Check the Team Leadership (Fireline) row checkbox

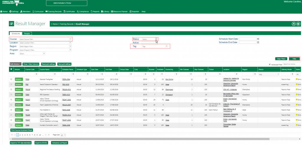click(11, 105)
